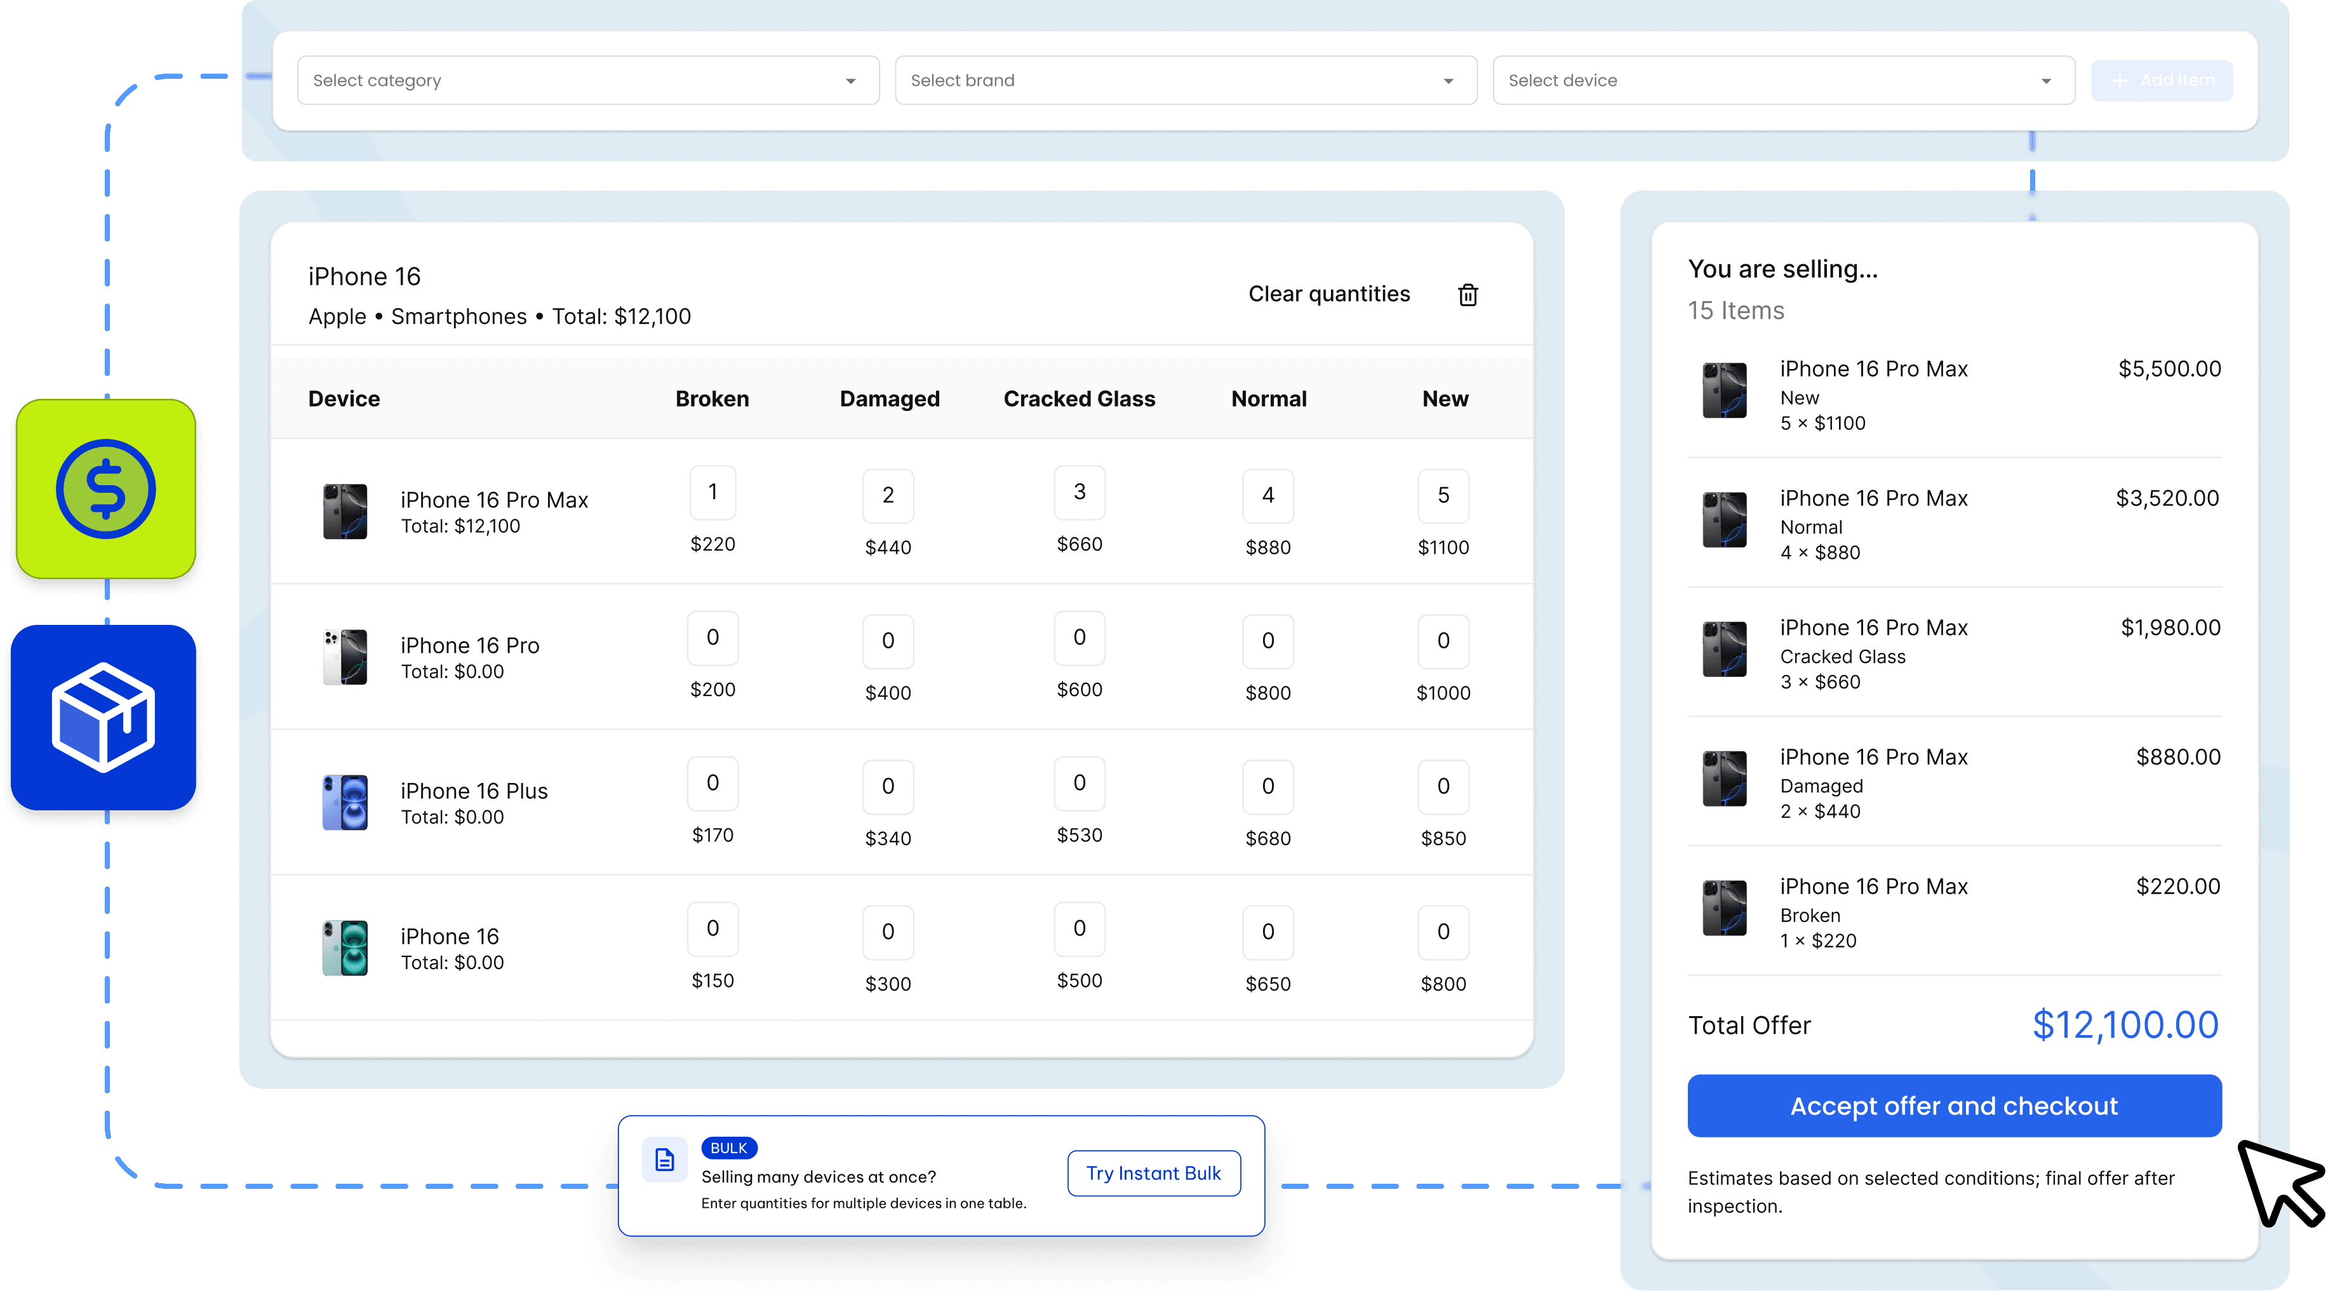2340x1293 pixels.
Task: Click the trash icon beside Clear quantities
Action: click(1467, 295)
